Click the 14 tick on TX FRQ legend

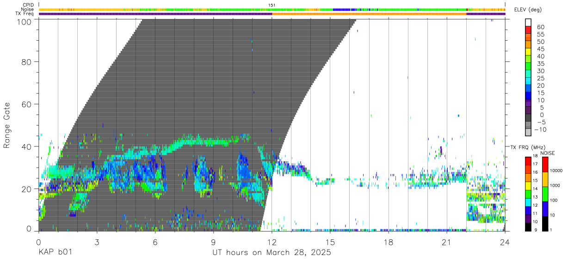pos(535,189)
